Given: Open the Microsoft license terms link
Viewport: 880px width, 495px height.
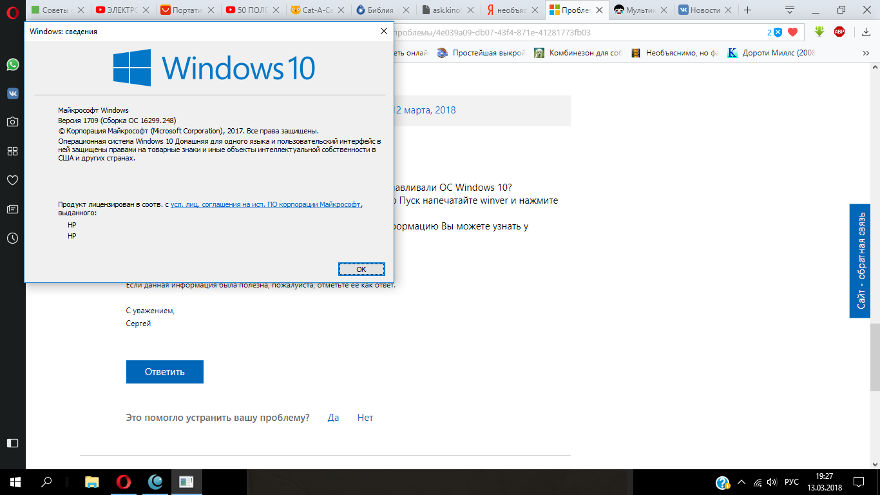Looking at the screenshot, I should pos(265,204).
